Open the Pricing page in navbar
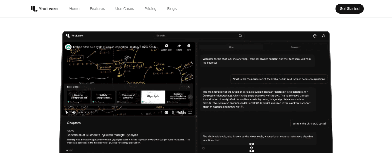Viewport: 392px width, 153px height. coord(150,9)
